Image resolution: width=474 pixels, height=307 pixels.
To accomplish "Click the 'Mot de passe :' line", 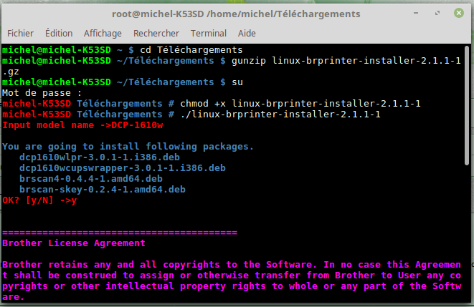I will (x=42, y=93).
